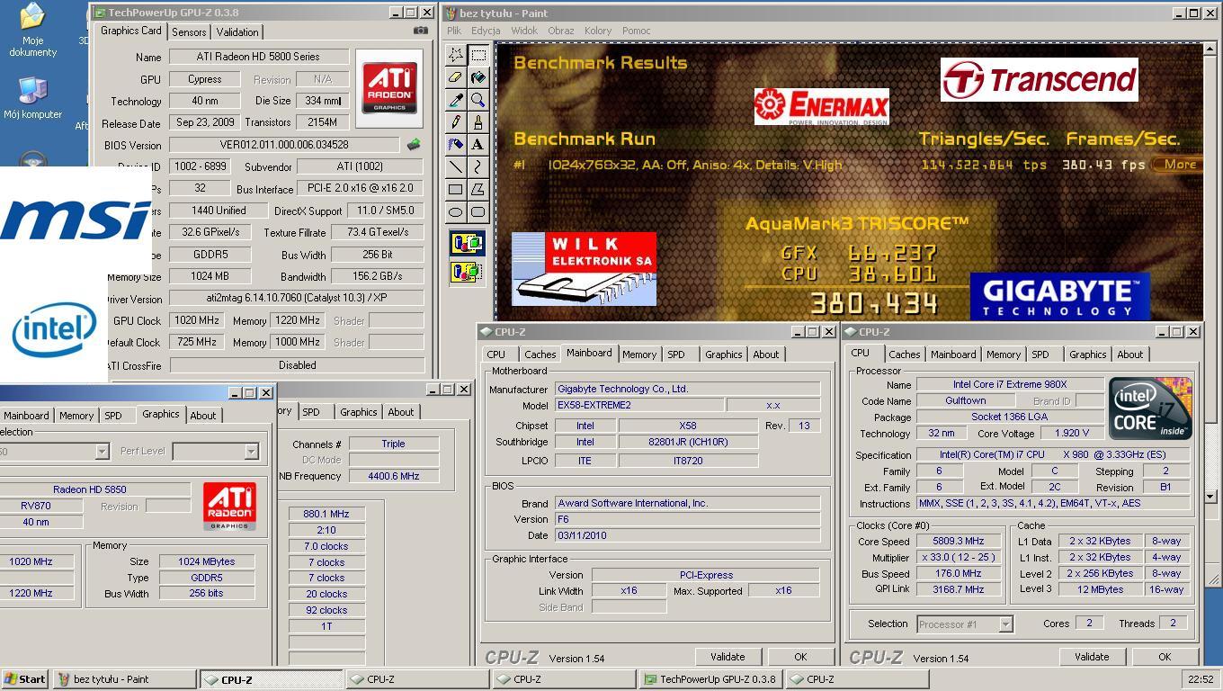Open the Obraz menu in Paint
This screenshot has width=1223, height=691.
click(561, 31)
